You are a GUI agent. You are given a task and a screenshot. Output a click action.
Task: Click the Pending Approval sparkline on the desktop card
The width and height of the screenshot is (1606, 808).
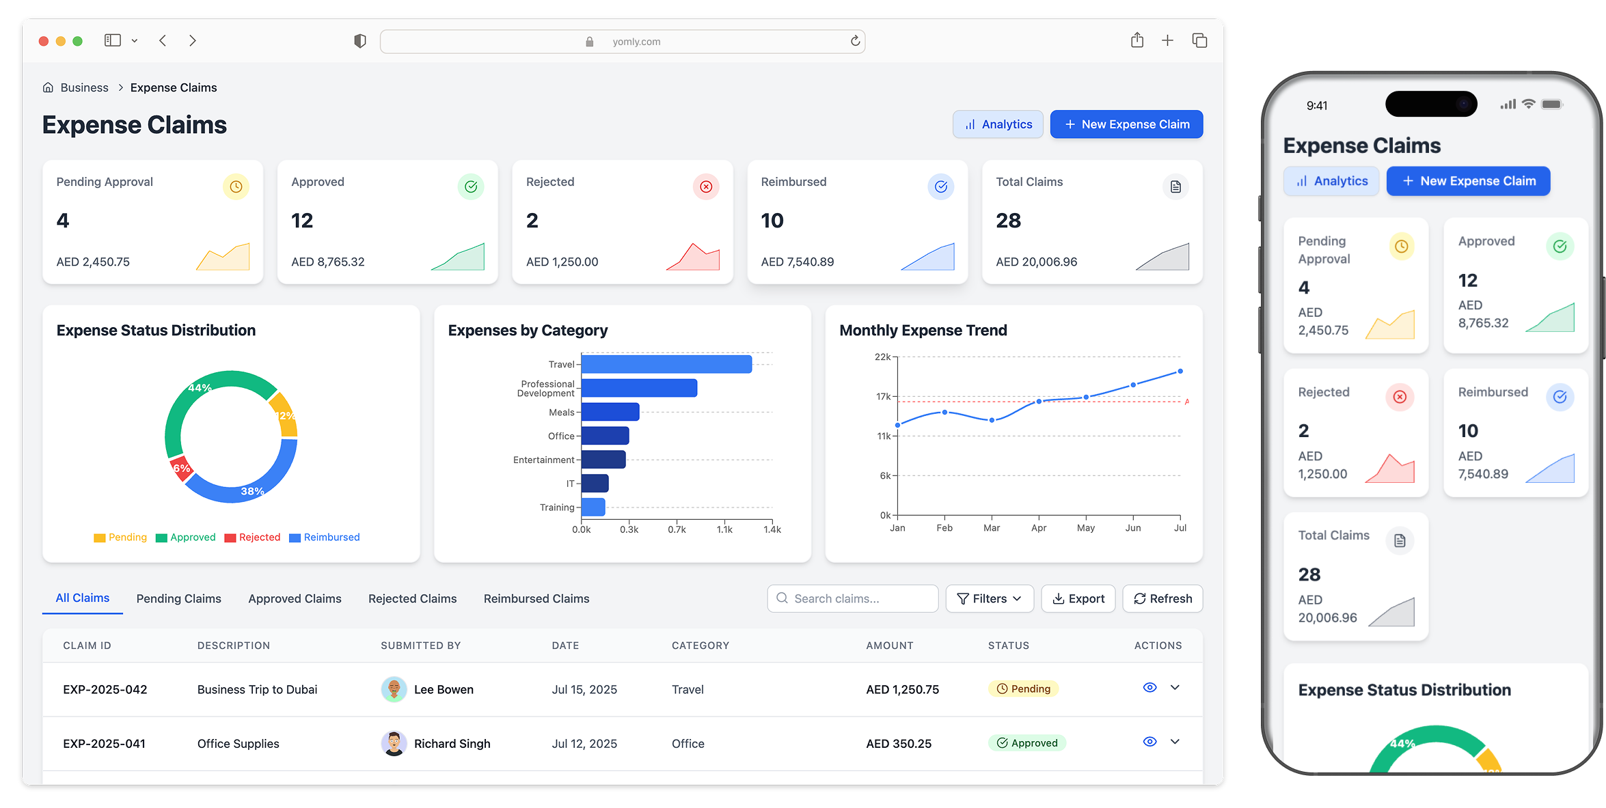tap(223, 257)
